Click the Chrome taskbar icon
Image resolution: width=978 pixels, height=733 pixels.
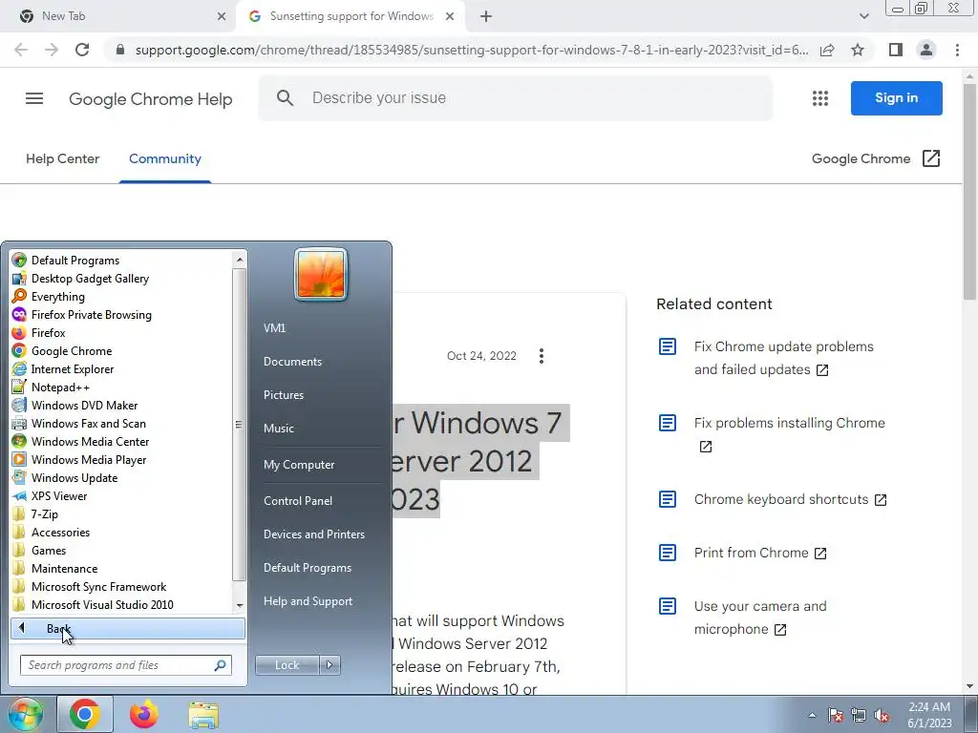point(85,714)
